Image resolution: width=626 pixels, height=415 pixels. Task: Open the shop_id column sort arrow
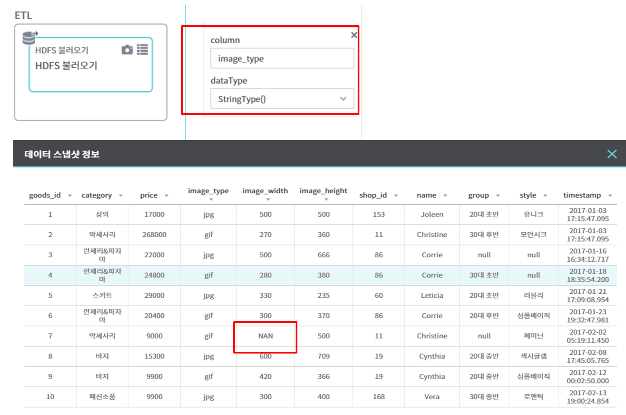click(x=396, y=196)
